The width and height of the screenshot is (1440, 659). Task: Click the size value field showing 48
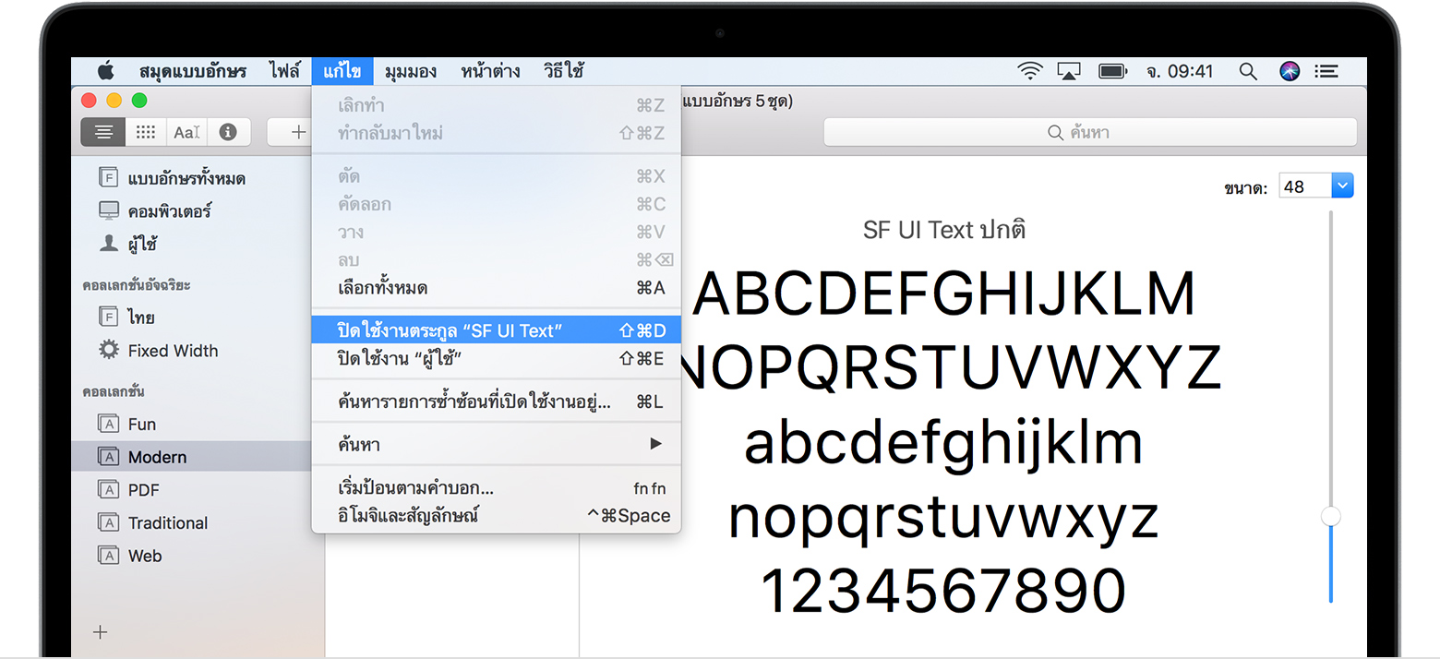1305,186
